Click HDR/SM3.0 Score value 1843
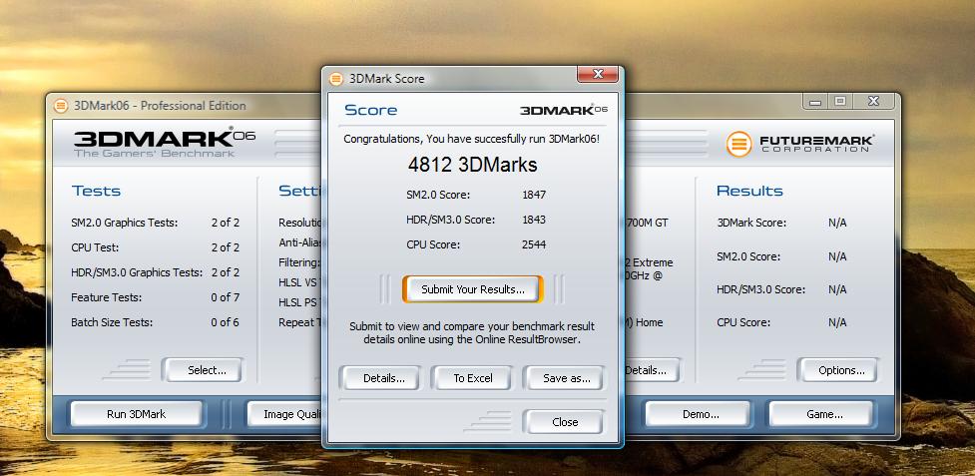This screenshot has width=975, height=476. pos(534,220)
